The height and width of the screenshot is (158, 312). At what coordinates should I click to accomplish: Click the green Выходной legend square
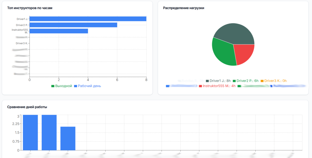coord(53,86)
